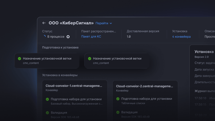Open the Перейти dropdown menu
This screenshot has height=121, width=215.
pos(104,23)
